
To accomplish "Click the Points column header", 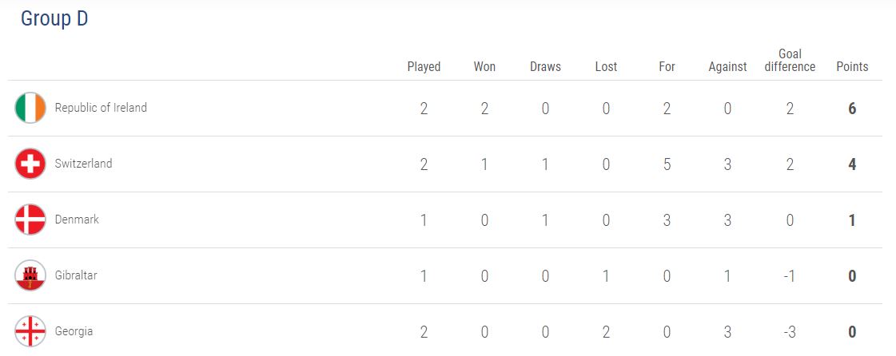I will (x=852, y=67).
